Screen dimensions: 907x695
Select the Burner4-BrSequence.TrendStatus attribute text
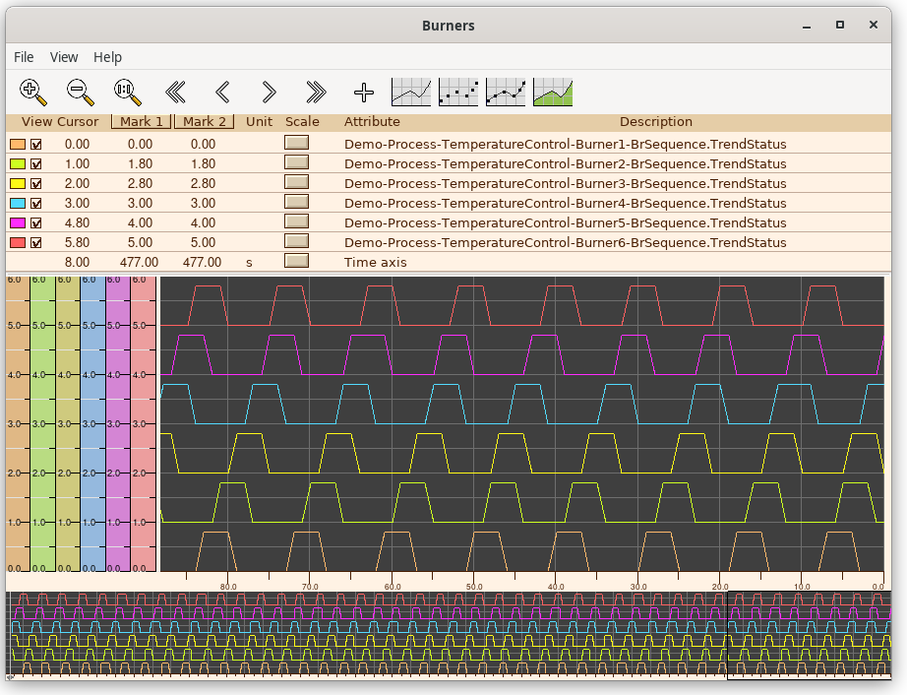click(565, 203)
